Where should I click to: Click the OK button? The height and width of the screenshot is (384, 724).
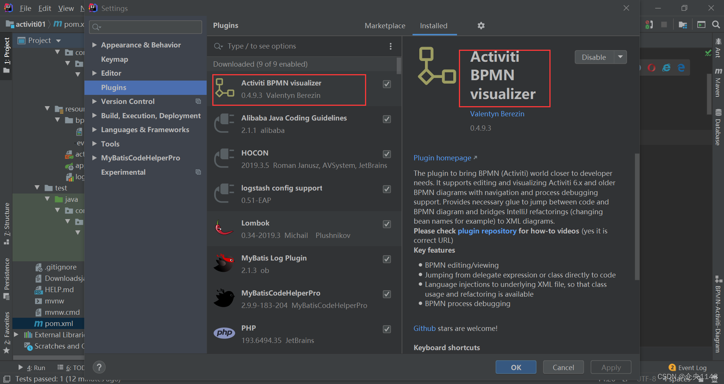pos(516,367)
